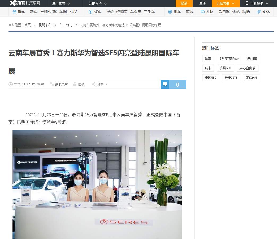Open the 车有惠 link

[136, 12]
